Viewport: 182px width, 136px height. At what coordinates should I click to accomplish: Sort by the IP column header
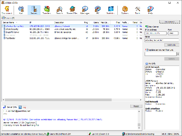(41, 22)
